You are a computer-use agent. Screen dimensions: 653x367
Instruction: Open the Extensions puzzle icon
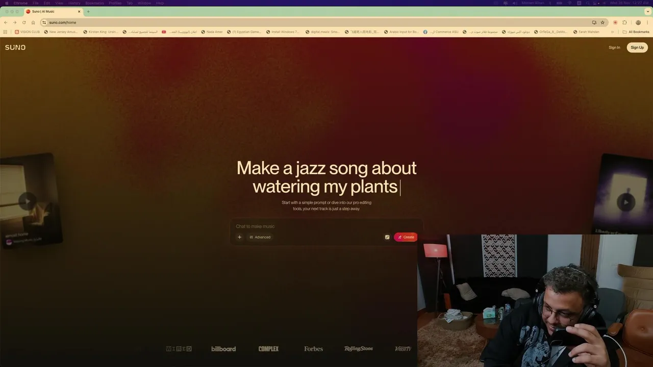(x=624, y=22)
